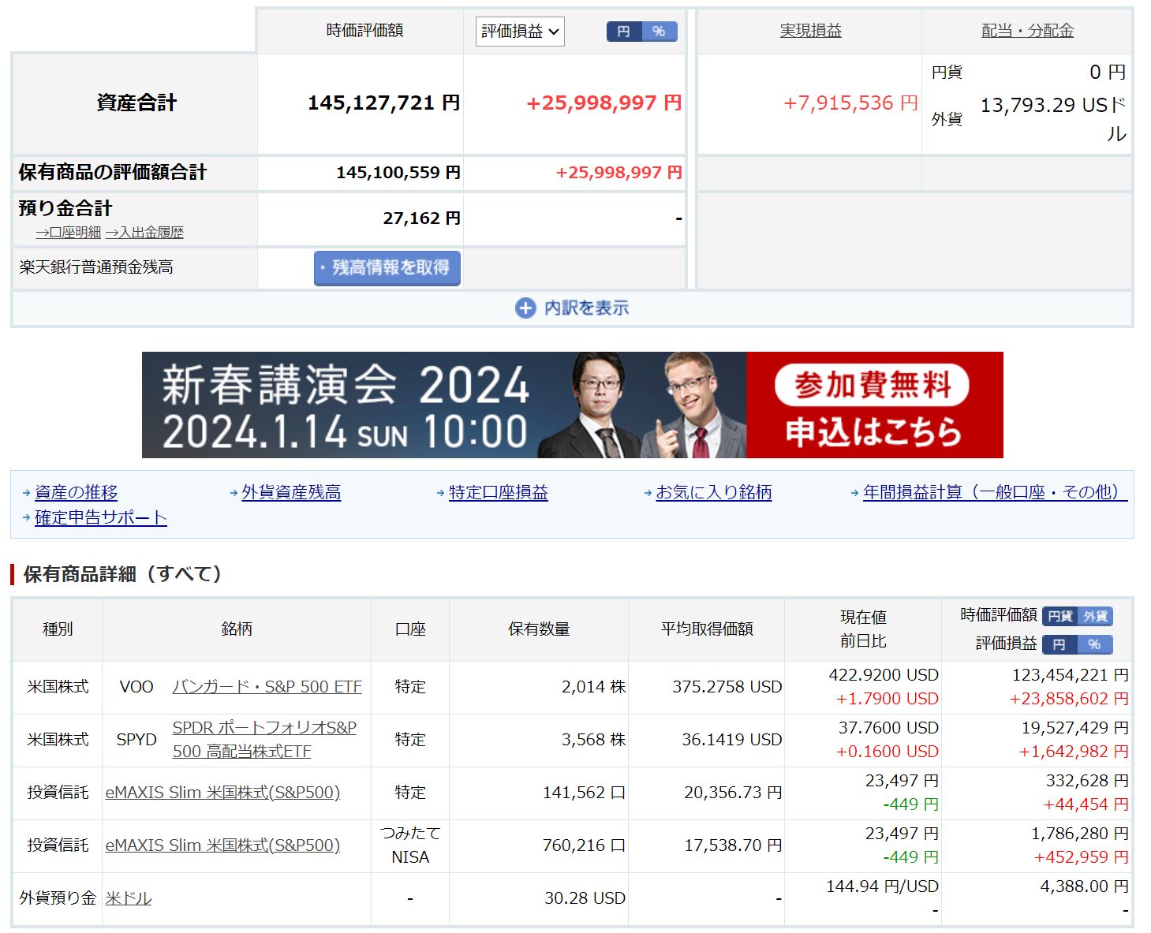This screenshot has height=933, width=1151.
Task: View お気に入り銘柄 list
Action: pos(713,492)
